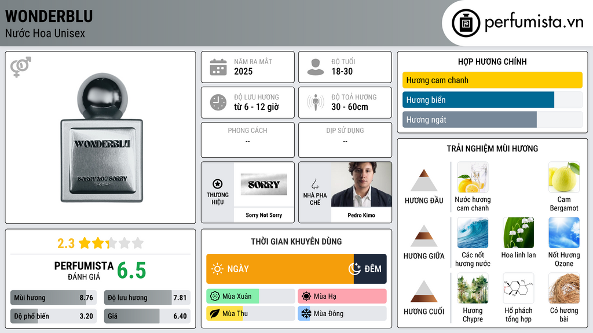This screenshot has height=333, width=593.
Task: Click the Đêm nighttime usage segment
Action: click(370, 269)
